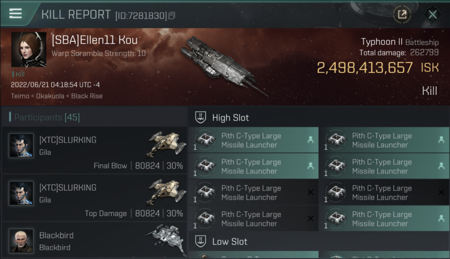Copy the kill report ID

pos(172,16)
